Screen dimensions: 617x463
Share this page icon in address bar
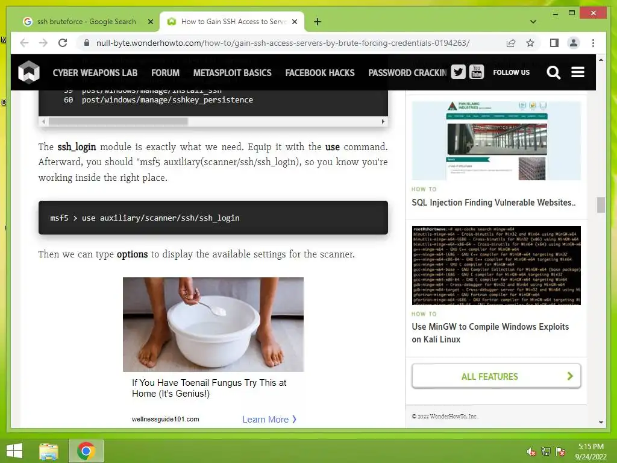511,43
